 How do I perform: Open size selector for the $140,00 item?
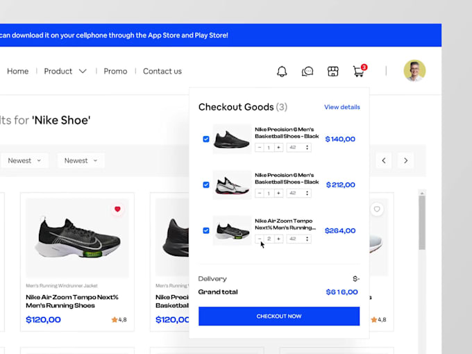pyautogui.click(x=298, y=147)
